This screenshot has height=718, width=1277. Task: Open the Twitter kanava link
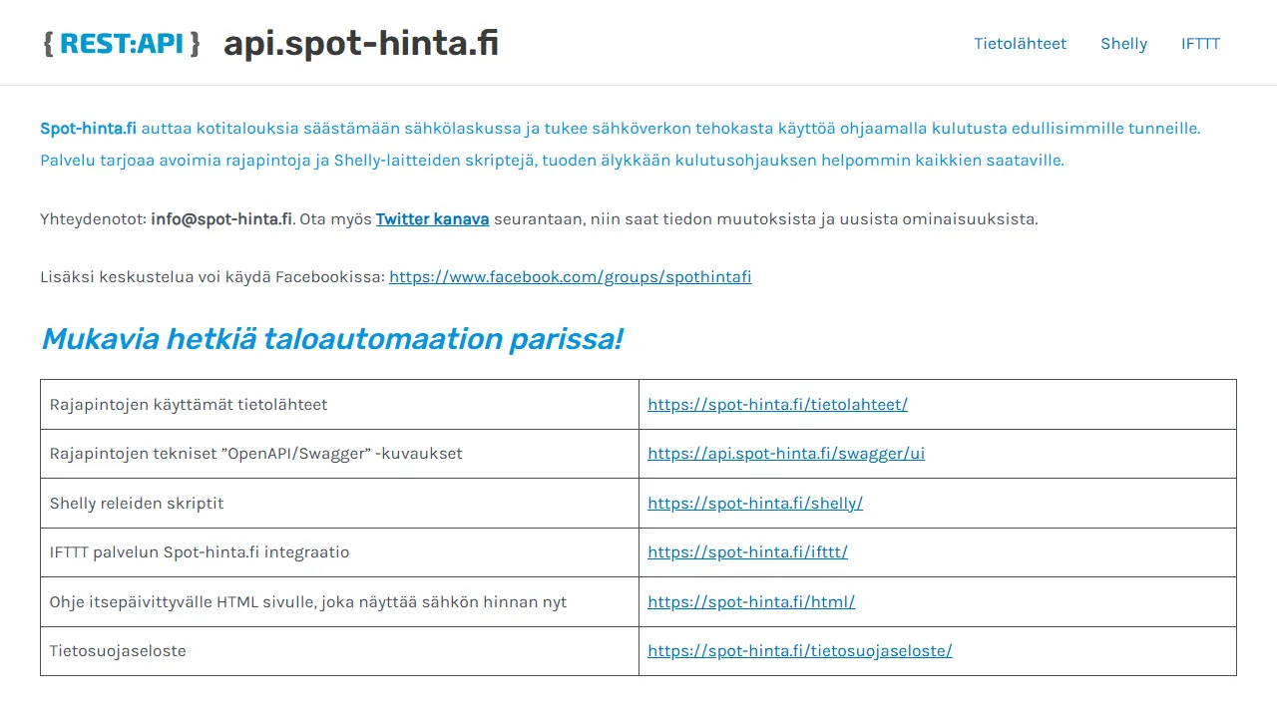(x=432, y=218)
